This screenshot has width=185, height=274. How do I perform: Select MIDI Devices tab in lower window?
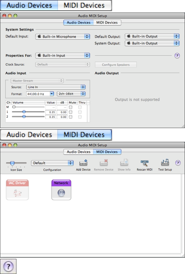107,152
